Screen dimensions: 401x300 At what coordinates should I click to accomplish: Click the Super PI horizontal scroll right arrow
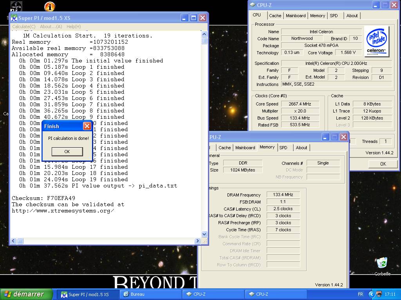[197, 241]
